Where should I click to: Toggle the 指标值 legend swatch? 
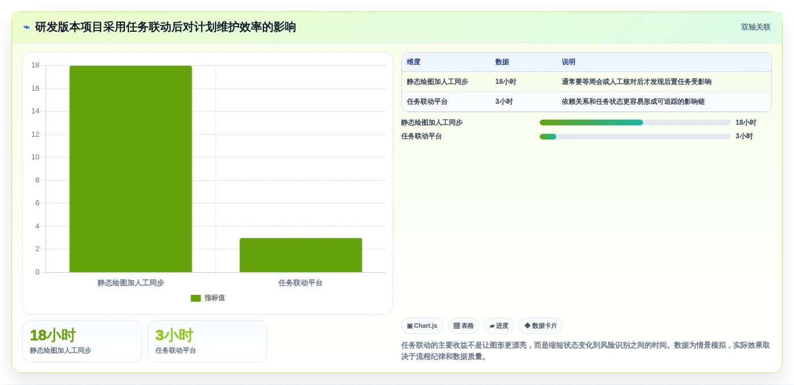[196, 298]
